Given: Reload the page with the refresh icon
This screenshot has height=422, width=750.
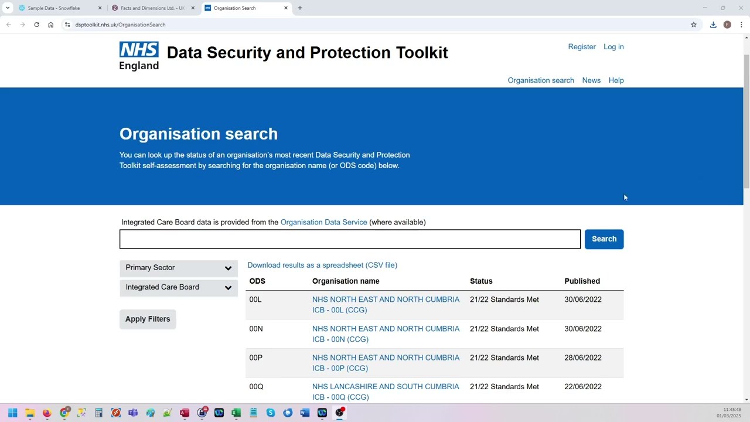Looking at the screenshot, I should (x=36, y=25).
